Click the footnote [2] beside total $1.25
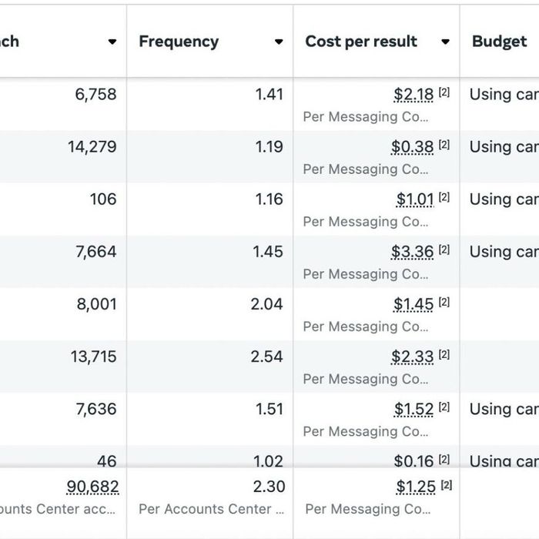Viewport: 539px width, 539px height. [447, 485]
